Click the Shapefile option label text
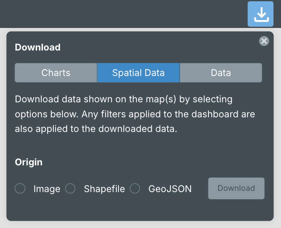Image resolution: width=281 pixels, height=228 pixels. 104,189
